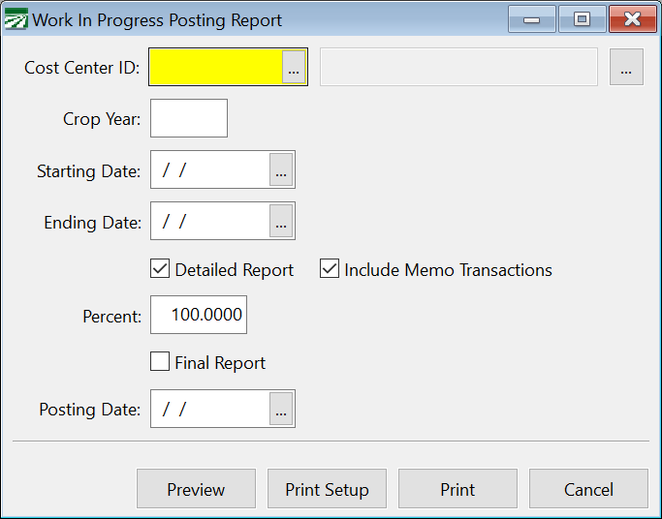Screen dimensions: 662x519
Task: Select the Percent value field
Action: click(199, 316)
